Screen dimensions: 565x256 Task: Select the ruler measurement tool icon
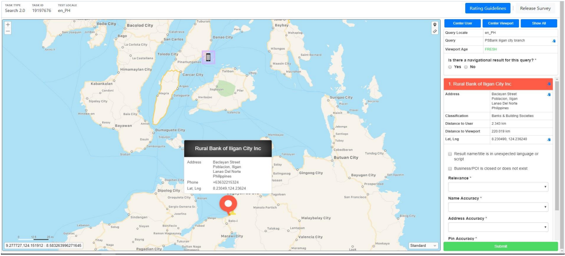(435, 31)
